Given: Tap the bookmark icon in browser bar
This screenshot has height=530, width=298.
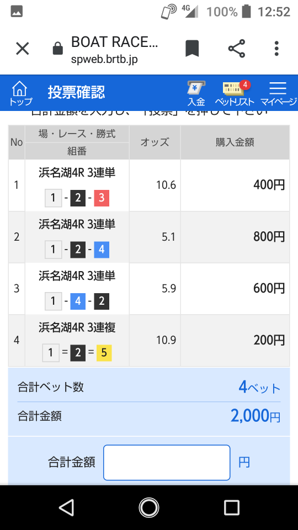Looking at the screenshot, I should (x=192, y=49).
